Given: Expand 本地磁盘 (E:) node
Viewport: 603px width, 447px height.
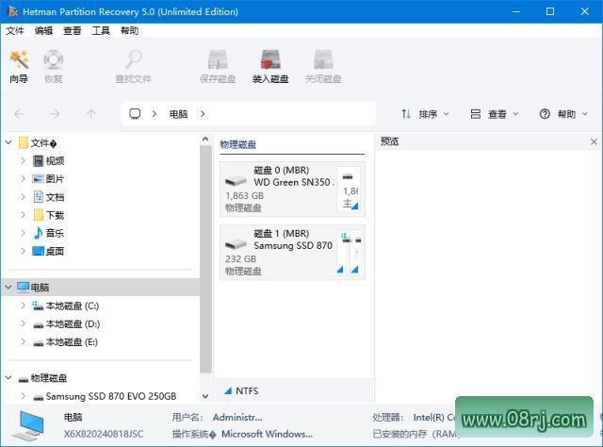Looking at the screenshot, I should point(23,342).
